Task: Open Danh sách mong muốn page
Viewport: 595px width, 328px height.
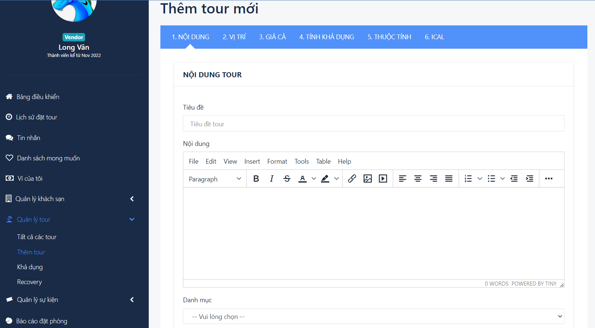Action: click(48, 158)
